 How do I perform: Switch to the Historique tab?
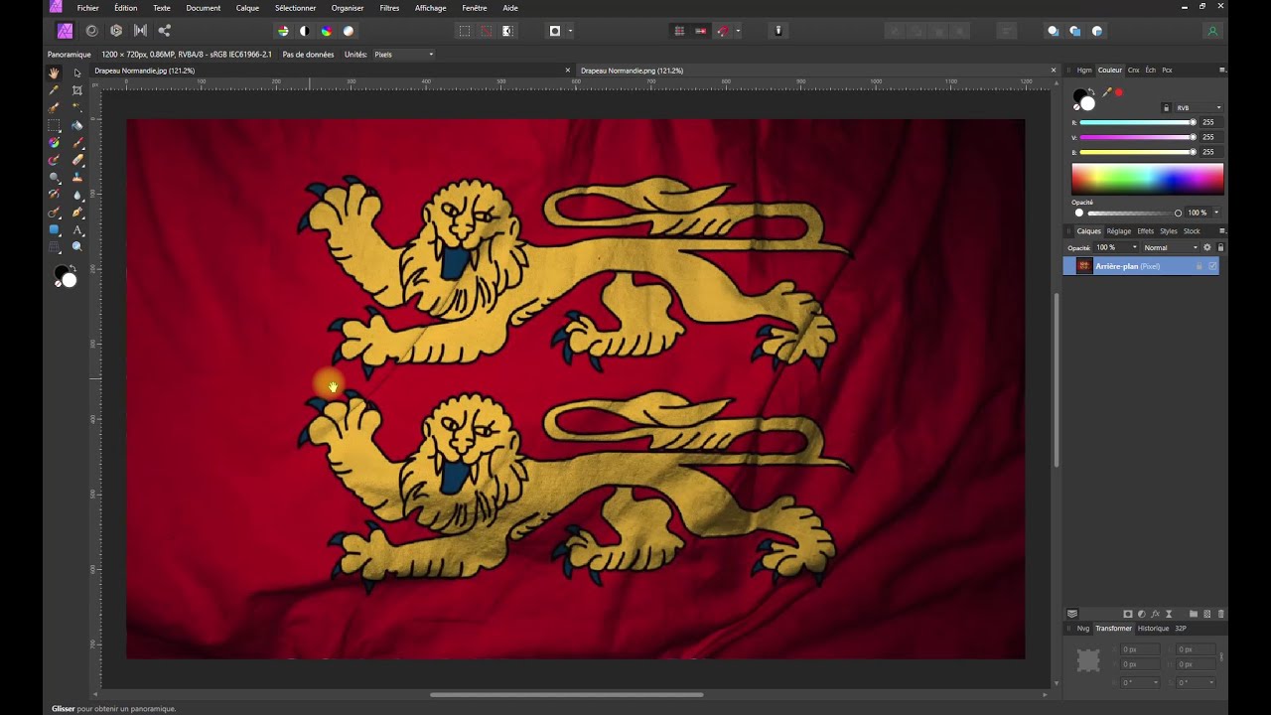click(x=1153, y=629)
